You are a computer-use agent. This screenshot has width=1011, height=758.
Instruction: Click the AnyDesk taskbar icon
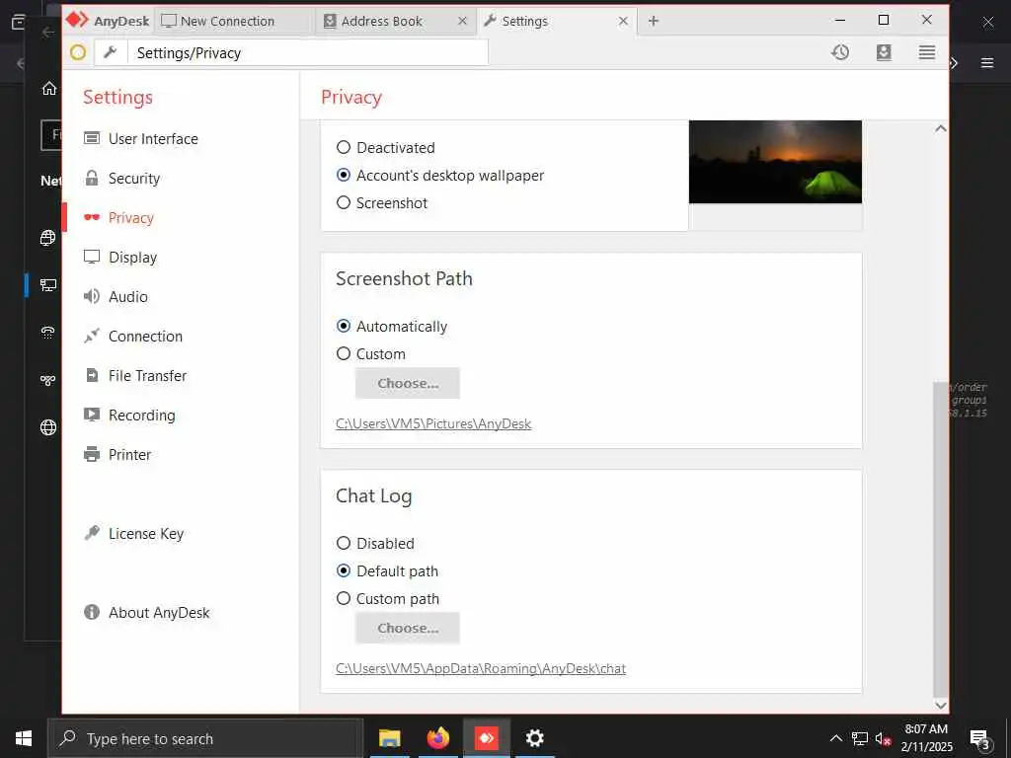(x=486, y=738)
